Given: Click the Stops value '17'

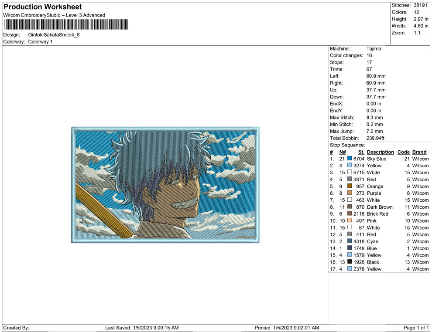Looking at the screenshot, I should pyautogui.click(x=369, y=62).
